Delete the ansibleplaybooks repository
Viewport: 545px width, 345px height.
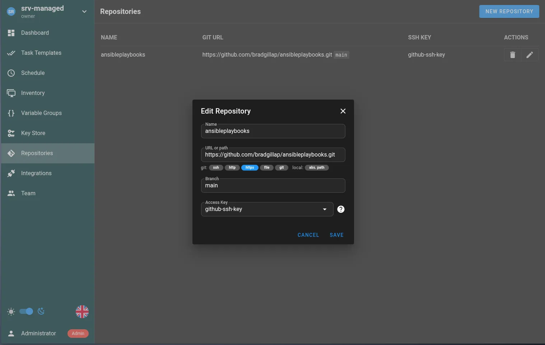click(x=512, y=55)
